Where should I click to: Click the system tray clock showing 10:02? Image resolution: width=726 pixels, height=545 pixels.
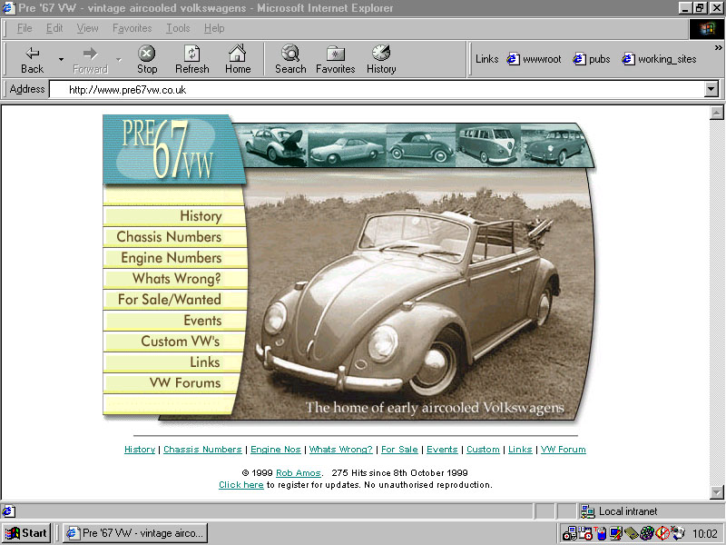coord(705,533)
